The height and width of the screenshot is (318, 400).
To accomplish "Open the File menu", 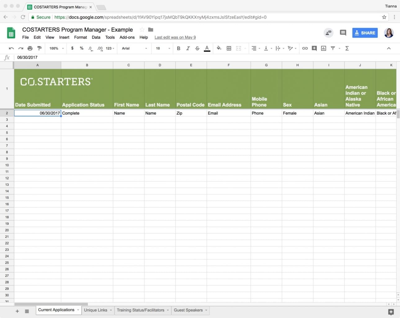I will tap(25, 37).
